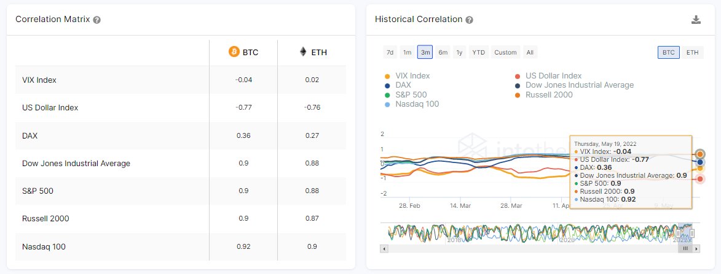Click the navigator right range handle
This screenshot has height=274, width=721.
691,233
